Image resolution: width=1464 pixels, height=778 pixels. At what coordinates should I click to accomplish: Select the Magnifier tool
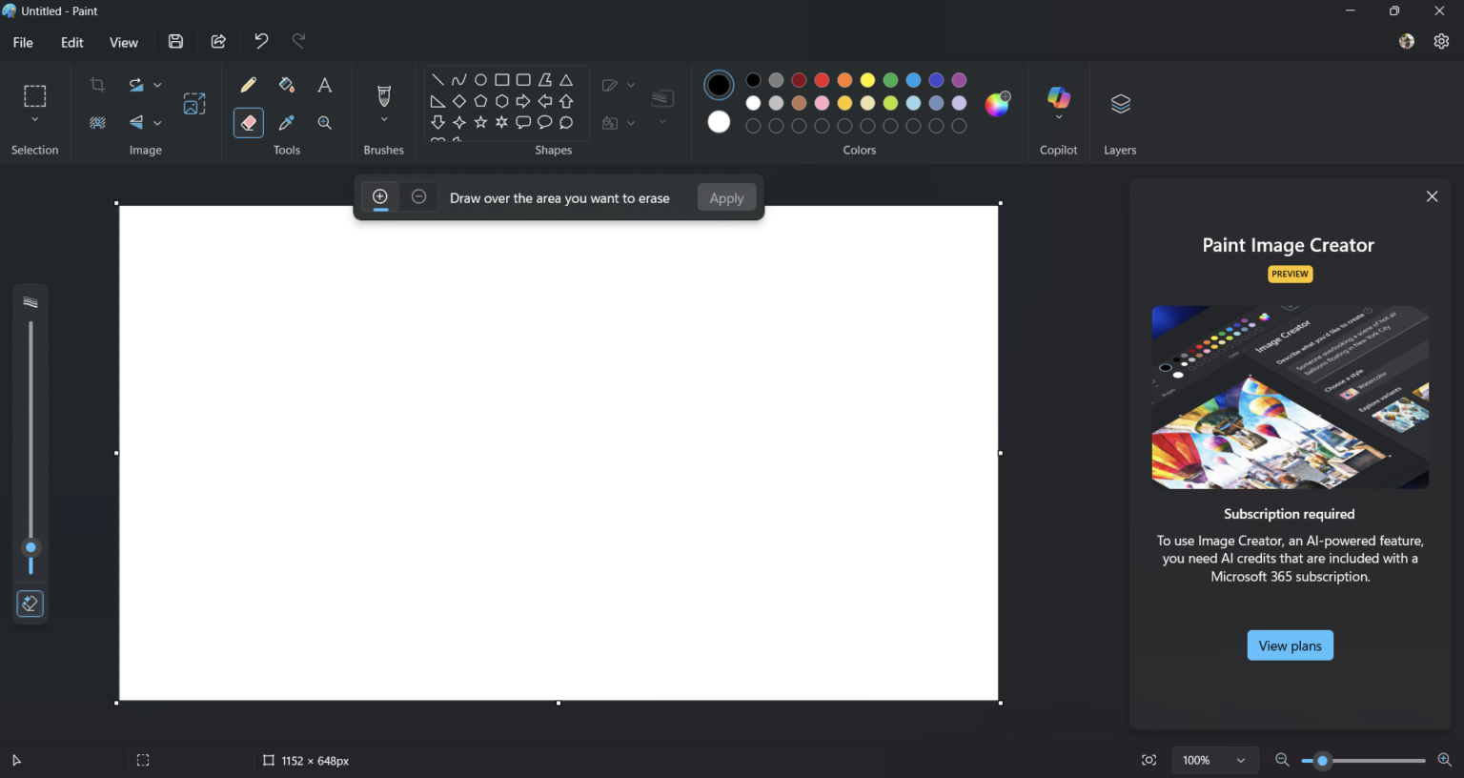coord(324,122)
